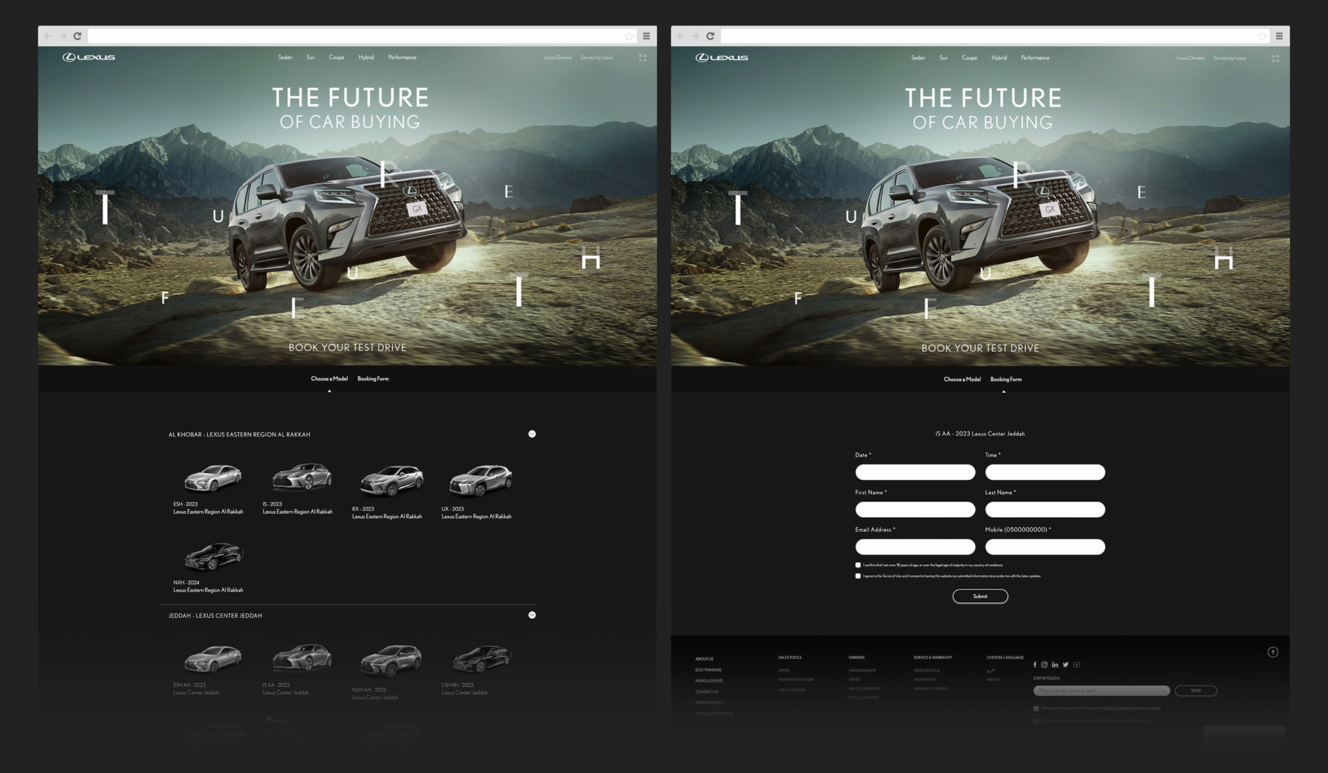Image resolution: width=1328 pixels, height=773 pixels.
Task: Click the back arrow in right browser window
Action: tap(681, 36)
